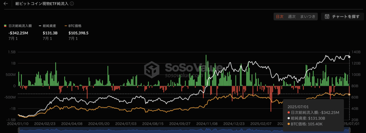Click the $131.3B total net assets value
The height and width of the screenshot is (133, 366).
coord(50,33)
